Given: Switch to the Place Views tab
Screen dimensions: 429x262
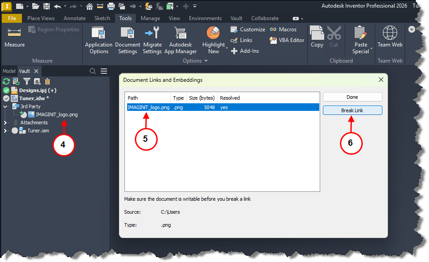Looking at the screenshot, I should 41,18.
